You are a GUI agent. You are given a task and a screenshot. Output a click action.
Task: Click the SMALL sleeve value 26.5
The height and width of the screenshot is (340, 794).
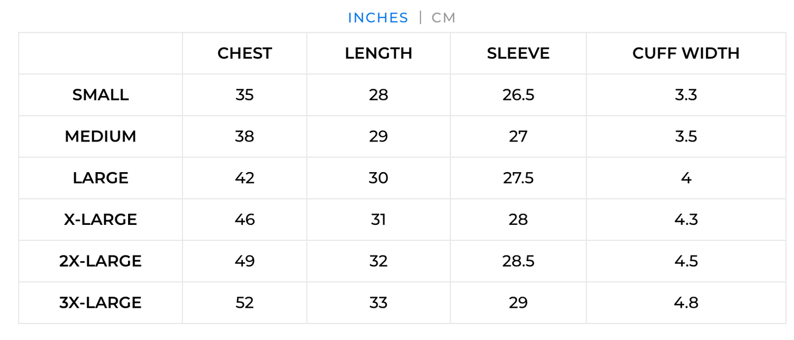point(518,95)
